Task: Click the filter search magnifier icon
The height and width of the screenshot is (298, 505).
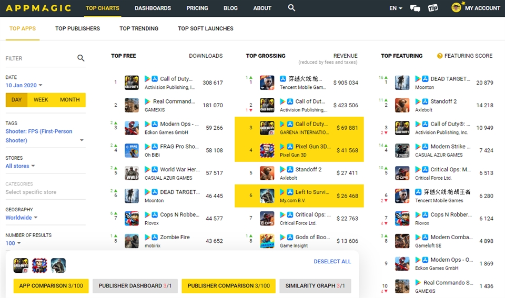Action: coord(81,58)
